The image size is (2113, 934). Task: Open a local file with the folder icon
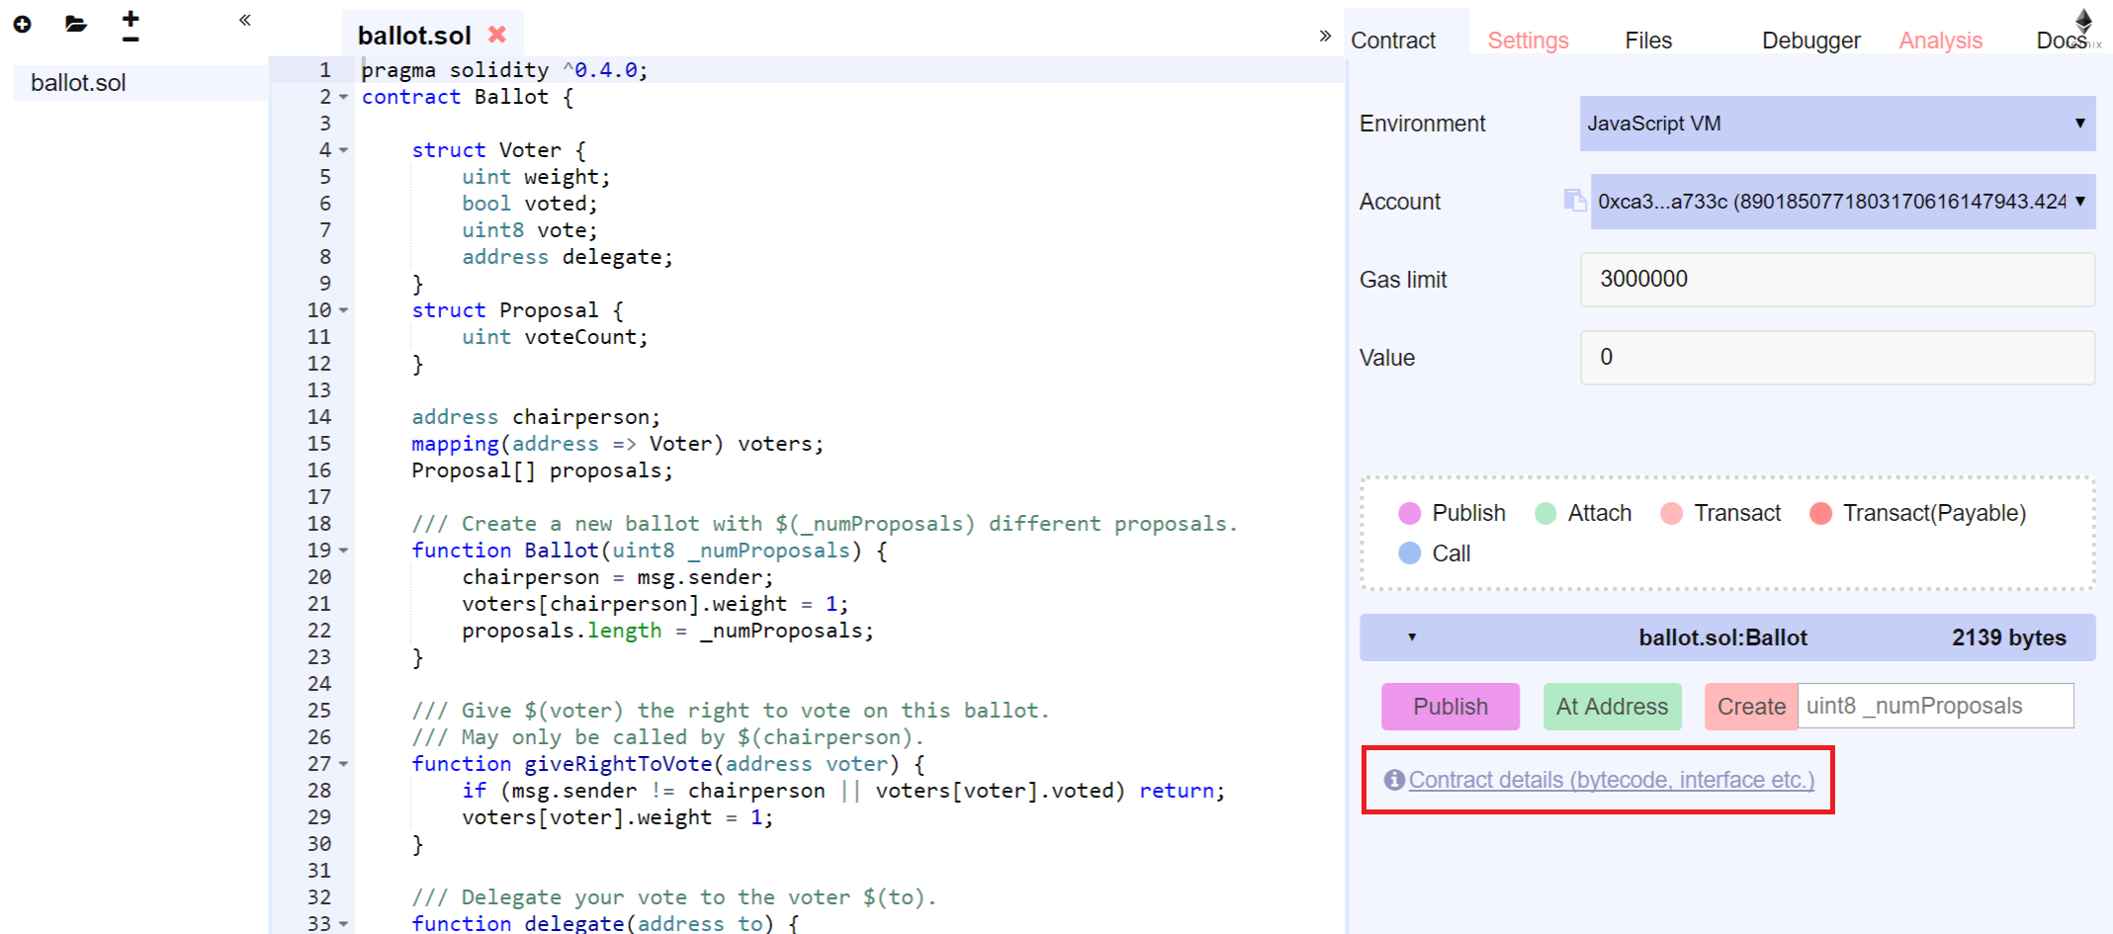(76, 24)
